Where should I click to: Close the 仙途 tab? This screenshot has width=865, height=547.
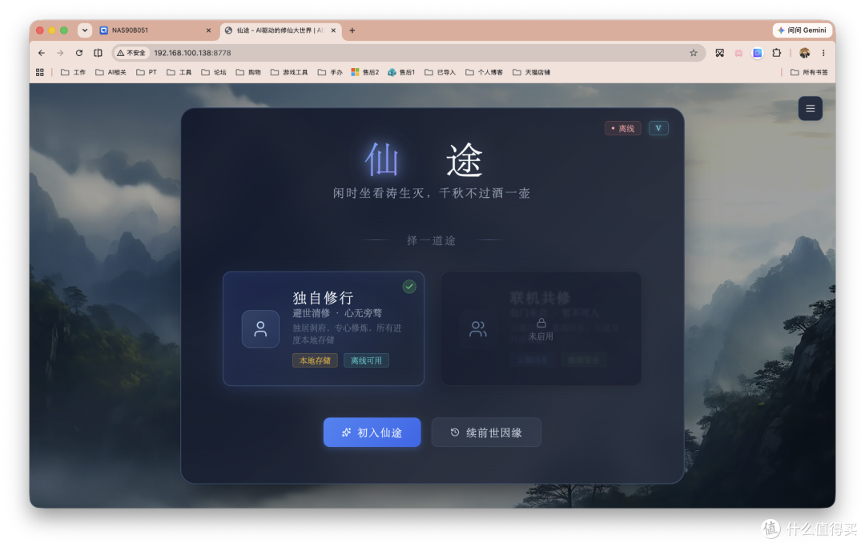(333, 30)
